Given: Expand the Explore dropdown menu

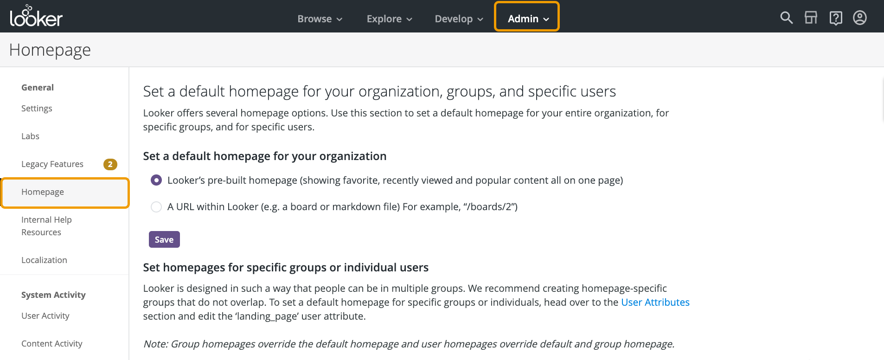Looking at the screenshot, I should (x=389, y=19).
